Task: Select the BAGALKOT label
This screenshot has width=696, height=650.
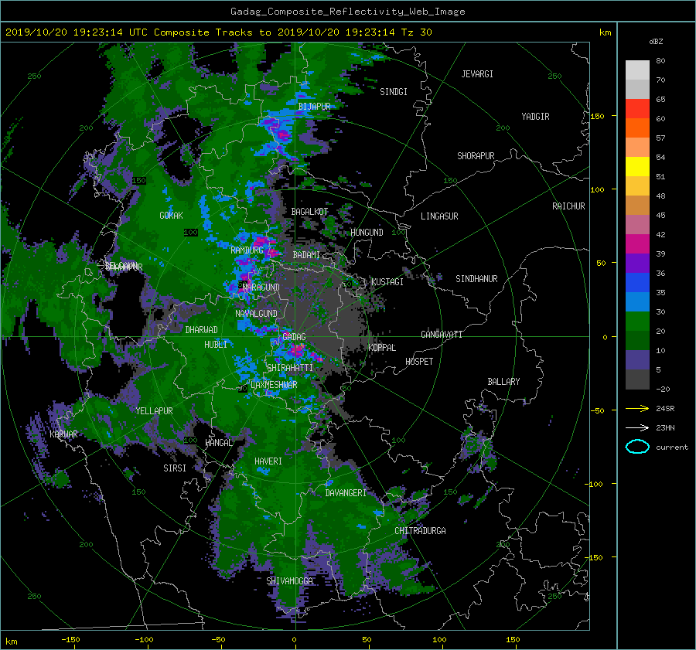Action: (309, 212)
